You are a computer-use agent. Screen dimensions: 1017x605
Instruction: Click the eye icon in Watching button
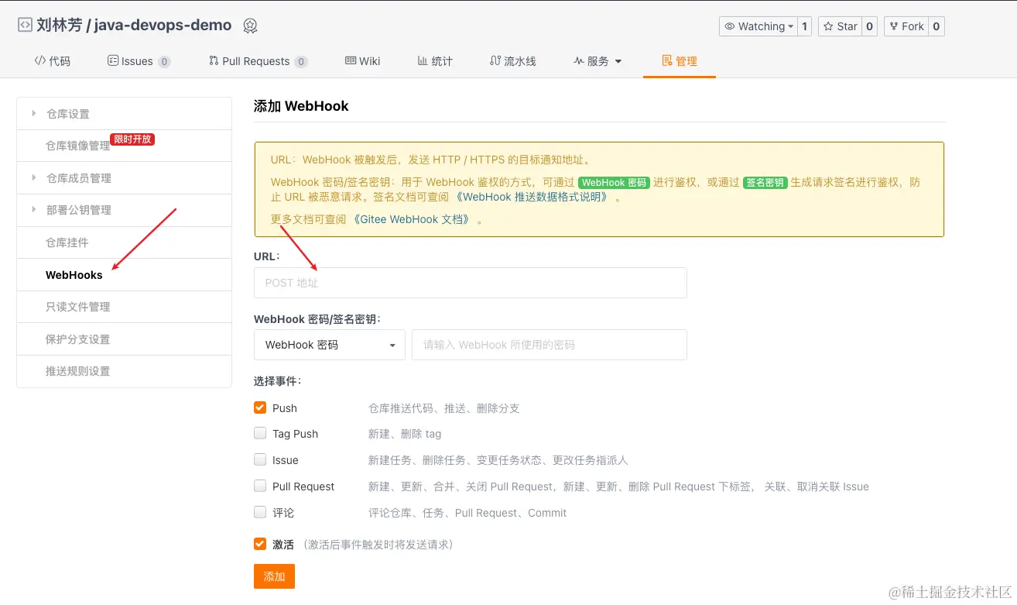click(x=729, y=26)
